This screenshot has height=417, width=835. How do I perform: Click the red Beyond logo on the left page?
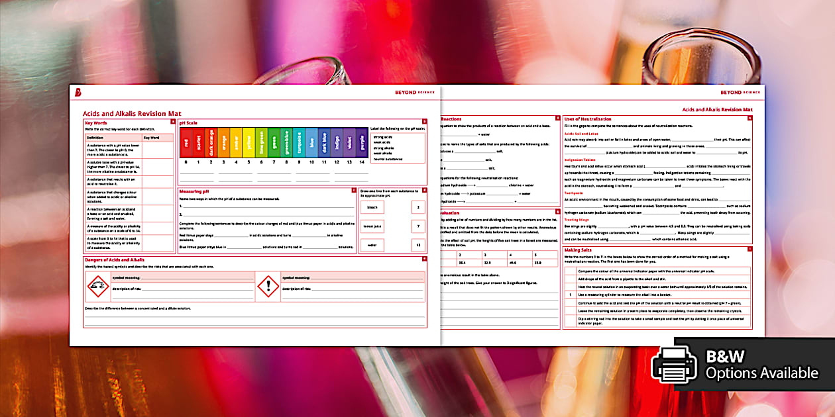pyautogui.click(x=78, y=93)
